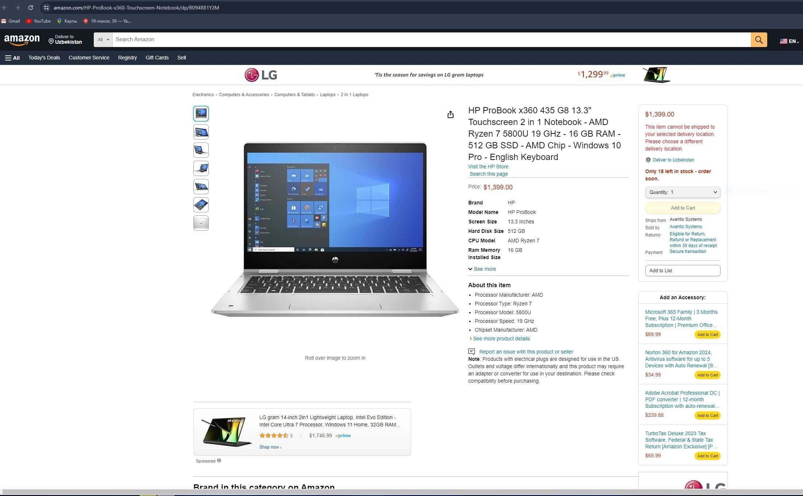Reload the page with browser refresh icon

[x=31, y=8]
